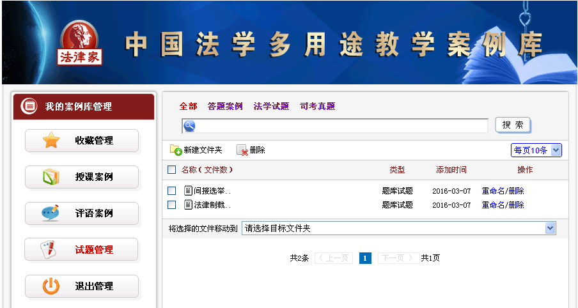Click the paper and pen icon on 试题管理
Viewport: 578px width, 308px height.
pos(49,249)
